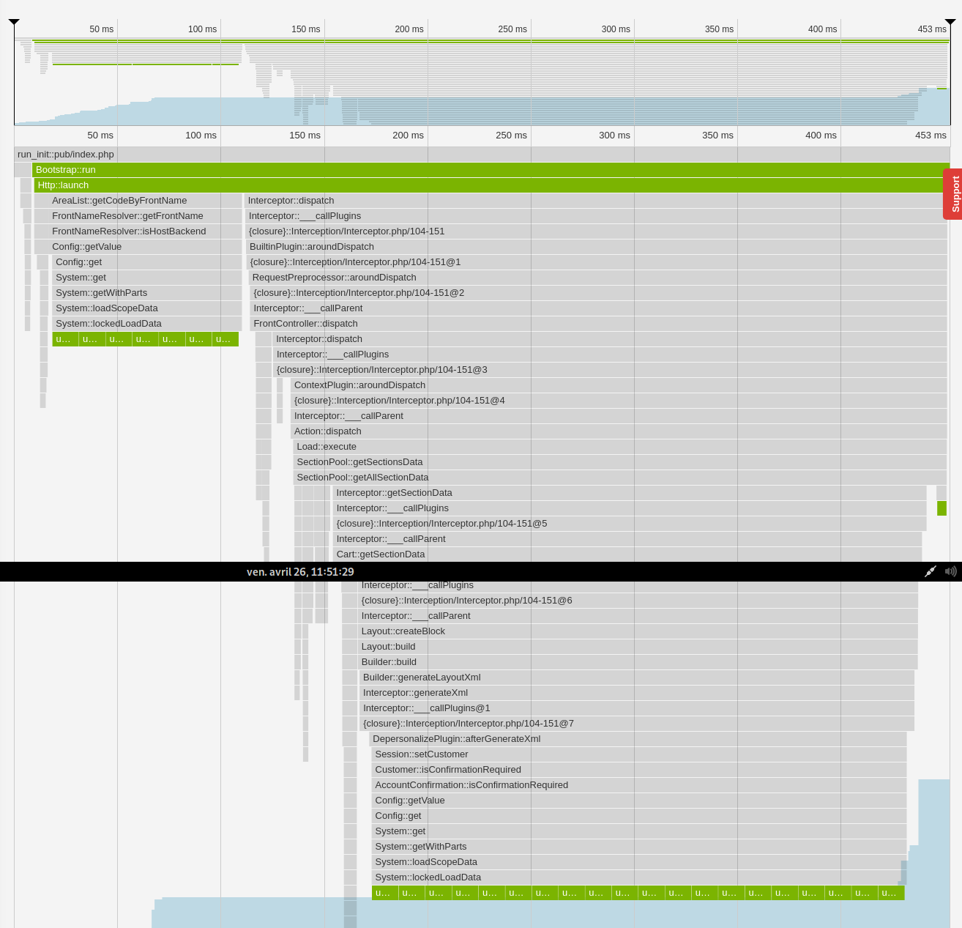Click the speaker volume icon on the black notification bar
Image resolution: width=962 pixels, height=928 pixels.
pyautogui.click(x=951, y=571)
